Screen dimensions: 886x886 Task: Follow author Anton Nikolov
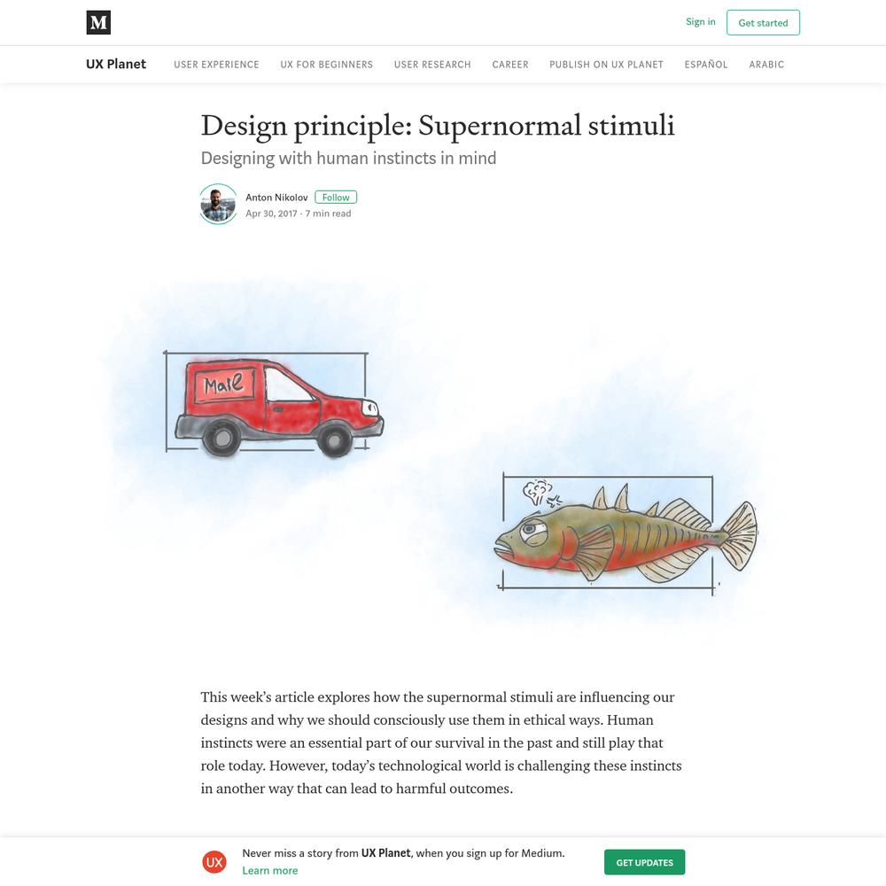[336, 198]
